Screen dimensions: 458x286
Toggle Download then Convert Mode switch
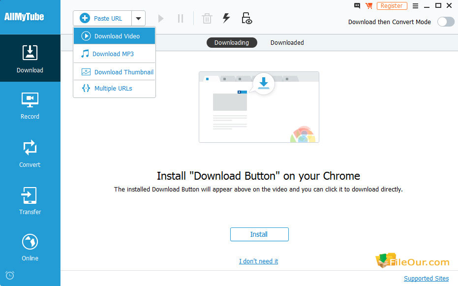446,22
